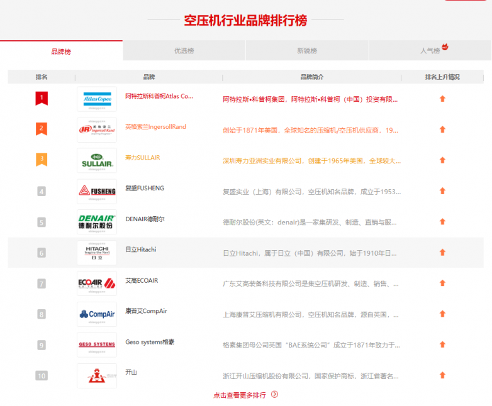Click the circled arrow beside 点击查看更多排行
Viewport: 492px width, 406px height.
[274, 395]
